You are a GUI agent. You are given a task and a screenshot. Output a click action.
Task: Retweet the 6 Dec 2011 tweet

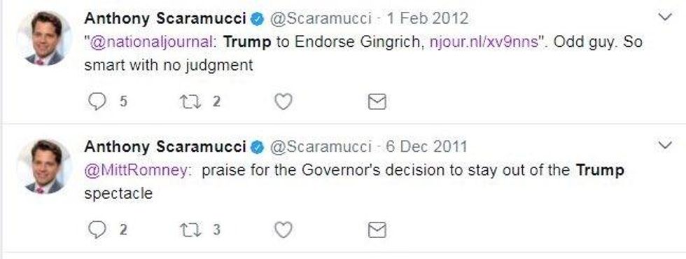click(190, 230)
